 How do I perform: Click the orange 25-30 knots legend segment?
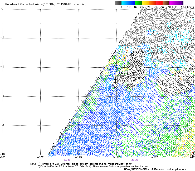click(x=152, y=3)
